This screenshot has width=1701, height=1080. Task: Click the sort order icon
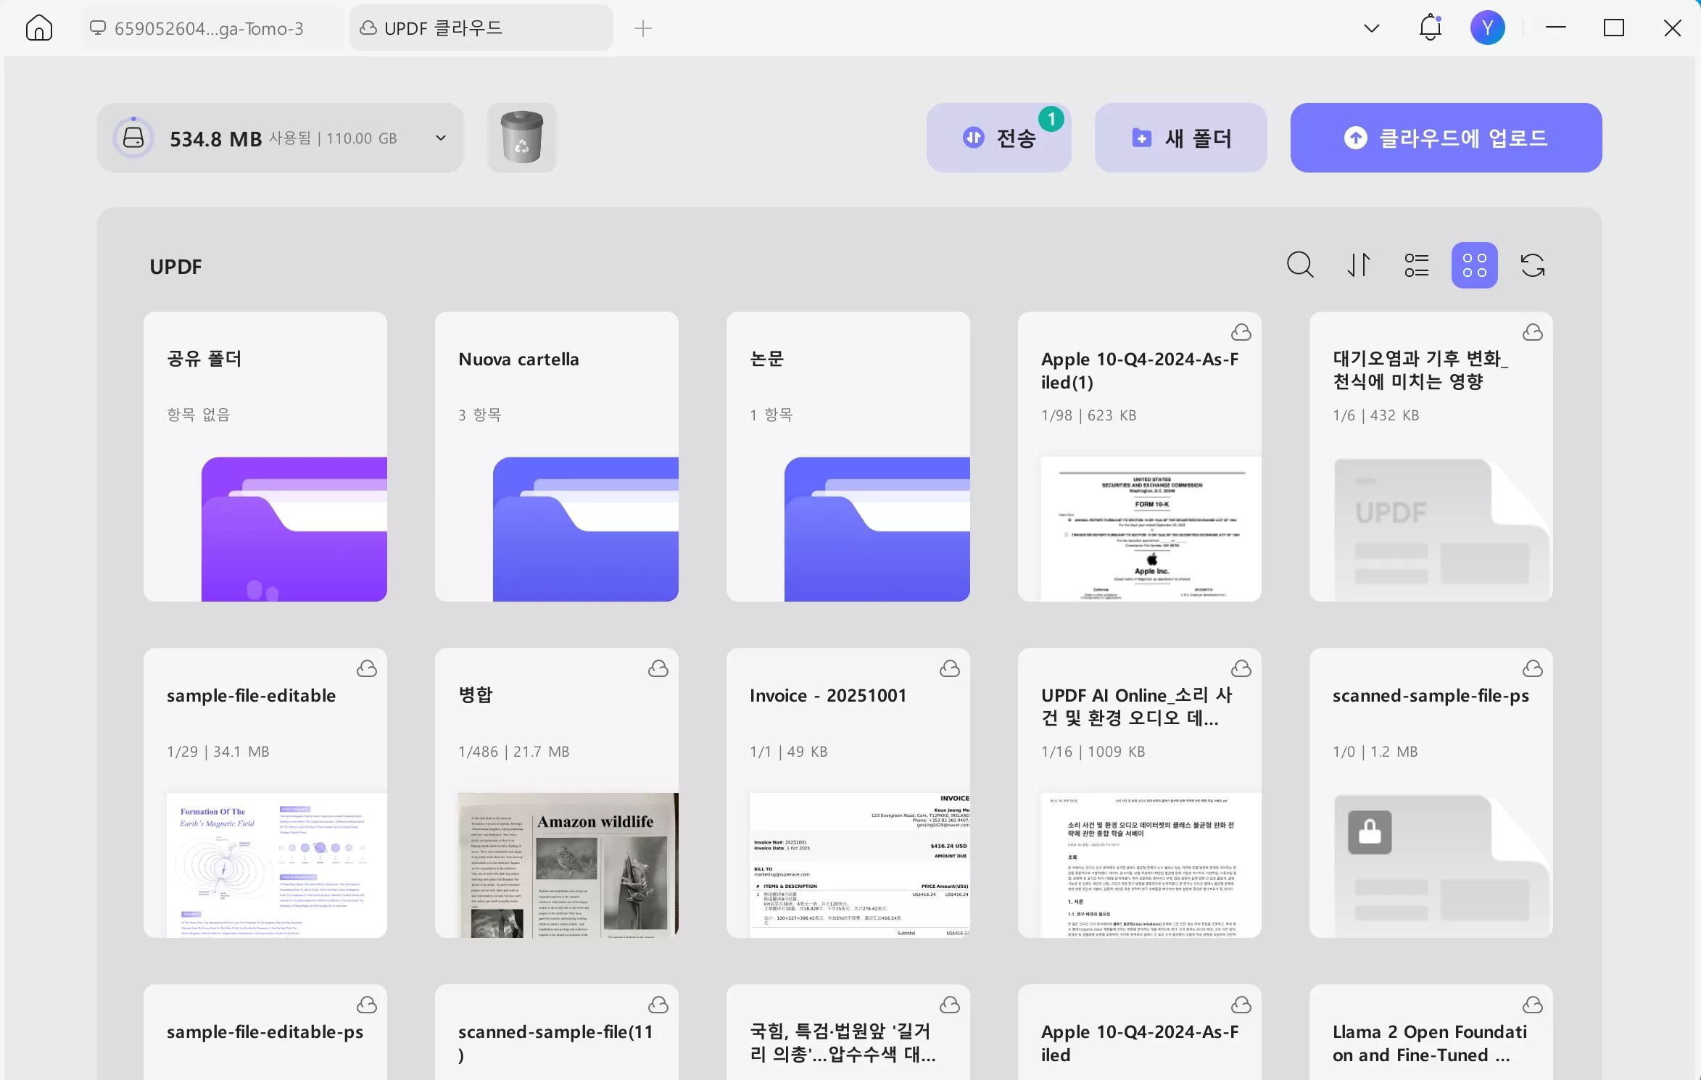(x=1357, y=265)
